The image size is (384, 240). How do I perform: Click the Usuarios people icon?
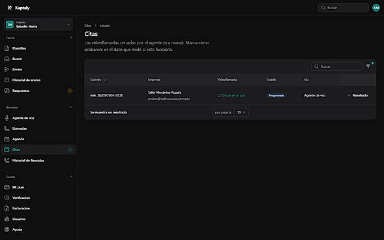tap(7, 218)
